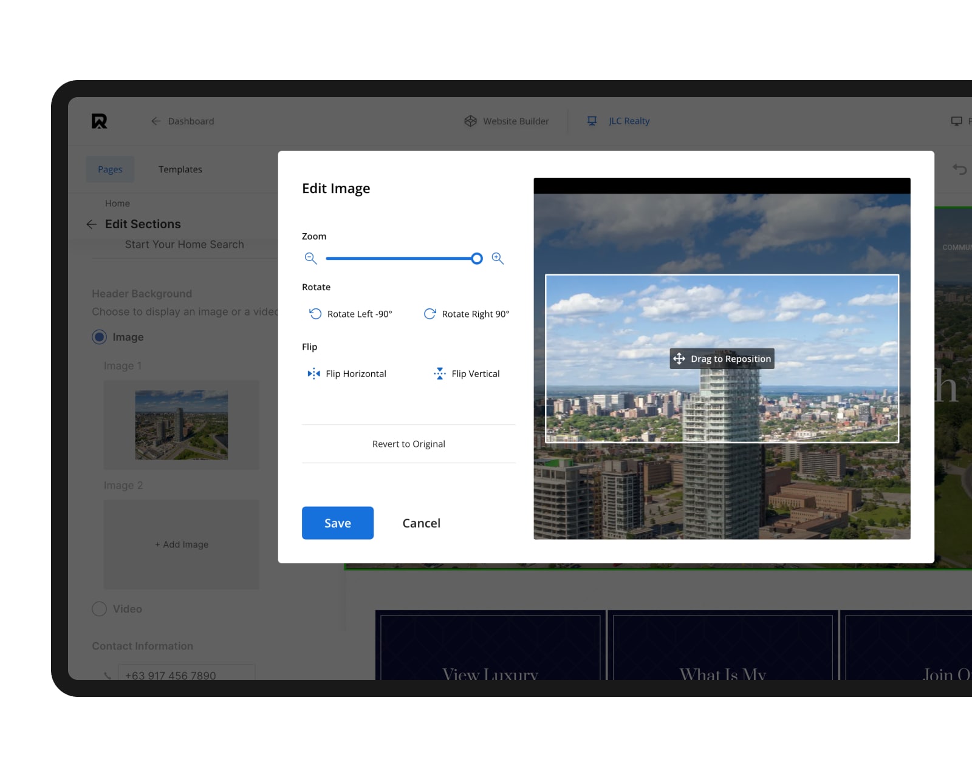Select the Image 1 city thumbnail
Image resolution: width=972 pixels, height=777 pixels.
click(181, 425)
